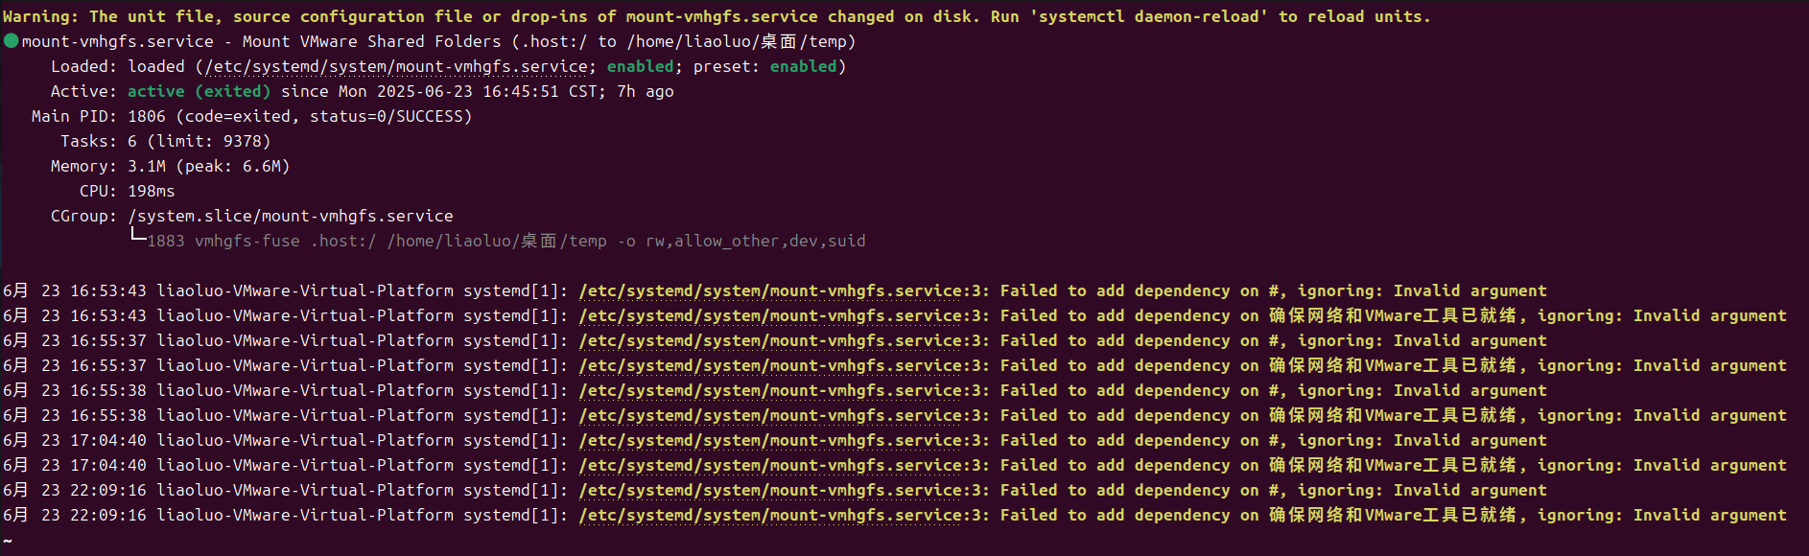1809x556 pixels.
Task: Click the vmhgfs-fuse process command text
Action: (x=247, y=241)
